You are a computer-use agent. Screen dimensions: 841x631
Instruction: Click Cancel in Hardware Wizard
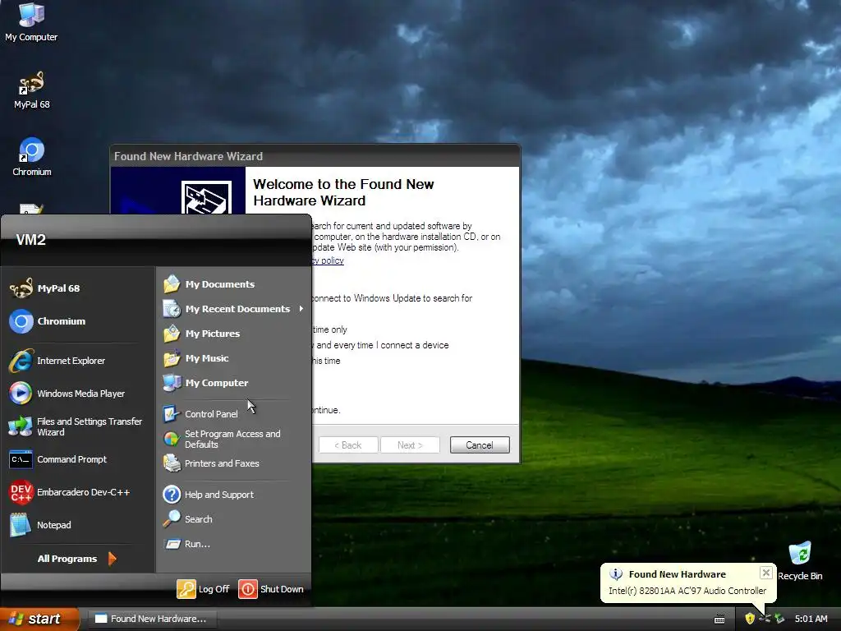(480, 444)
